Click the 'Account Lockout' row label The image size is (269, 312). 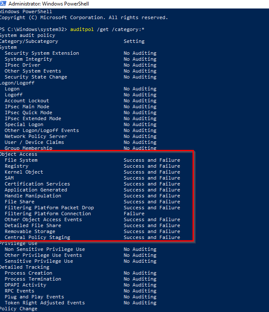point(27,101)
